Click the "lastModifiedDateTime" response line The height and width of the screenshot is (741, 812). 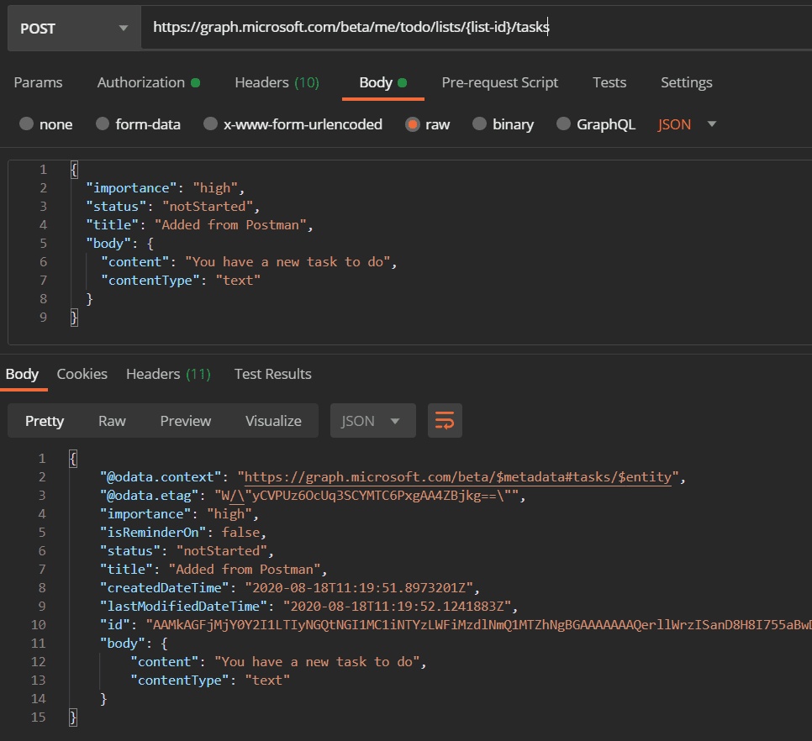click(309, 607)
